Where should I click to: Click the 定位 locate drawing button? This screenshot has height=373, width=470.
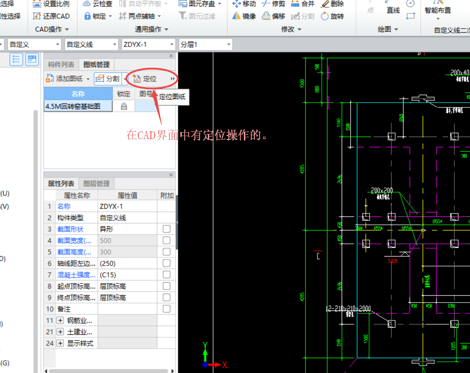coord(145,79)
